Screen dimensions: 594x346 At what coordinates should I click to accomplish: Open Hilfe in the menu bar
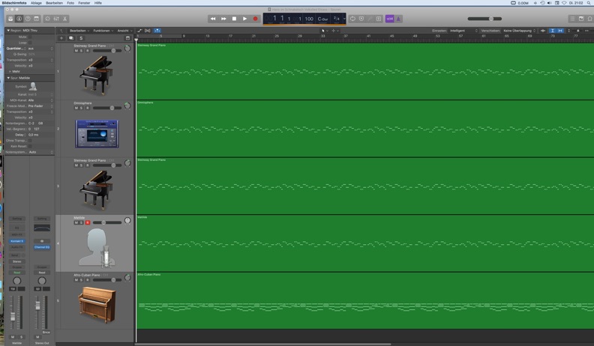(x=98, y=3)
